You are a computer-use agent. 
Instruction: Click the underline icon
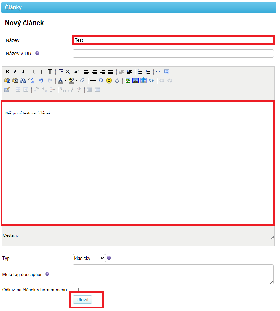tap(23, 72)
